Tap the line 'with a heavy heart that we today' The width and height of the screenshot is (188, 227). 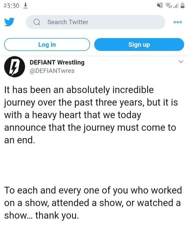(x=73, y=115)
